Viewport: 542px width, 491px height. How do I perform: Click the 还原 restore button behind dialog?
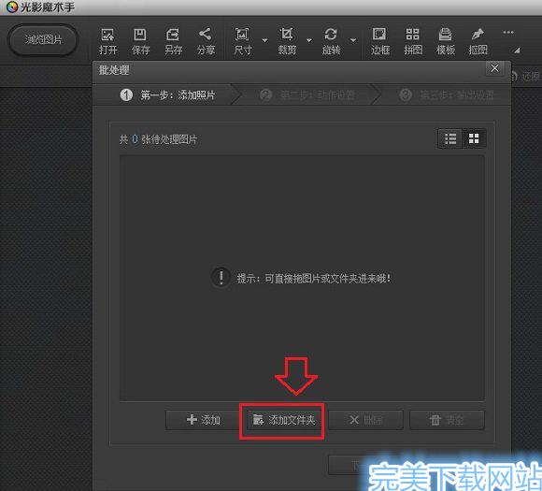(x=526, y=76)
